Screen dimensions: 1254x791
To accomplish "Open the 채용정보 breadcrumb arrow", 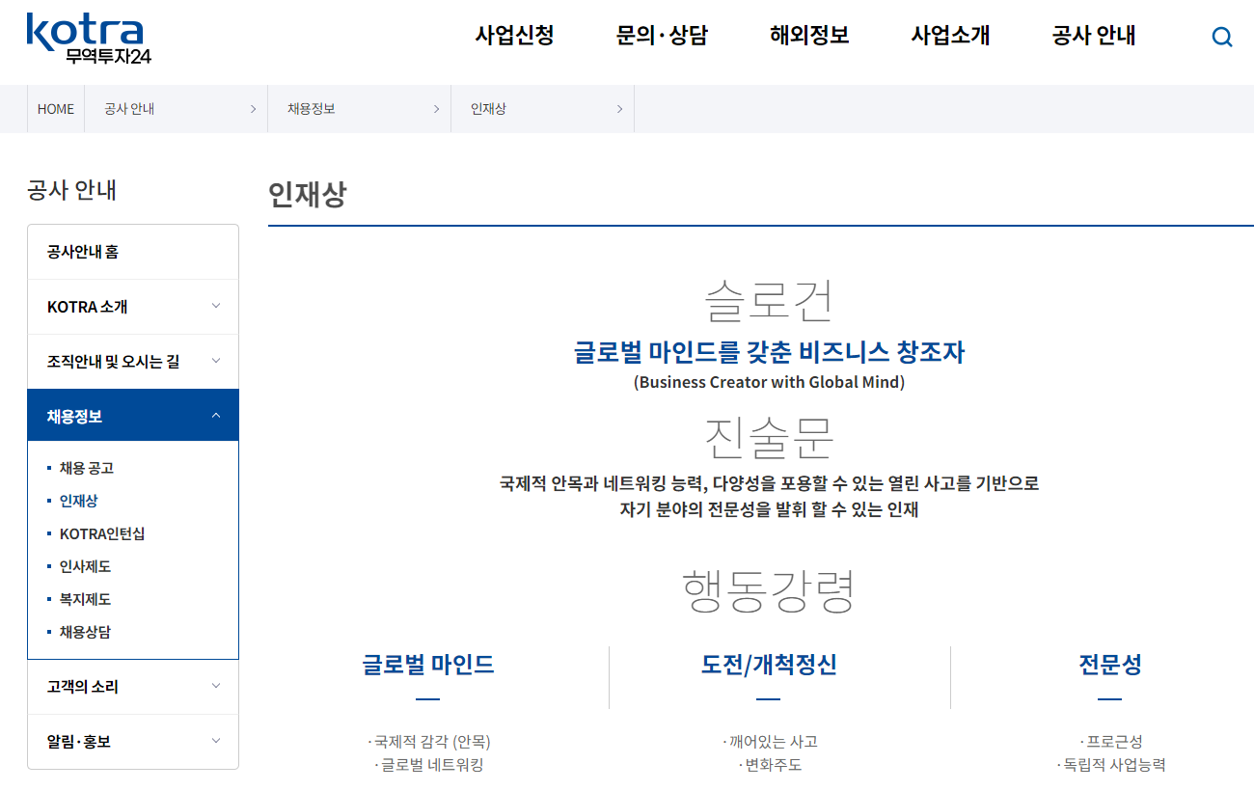I will click(x=436, y=109).
